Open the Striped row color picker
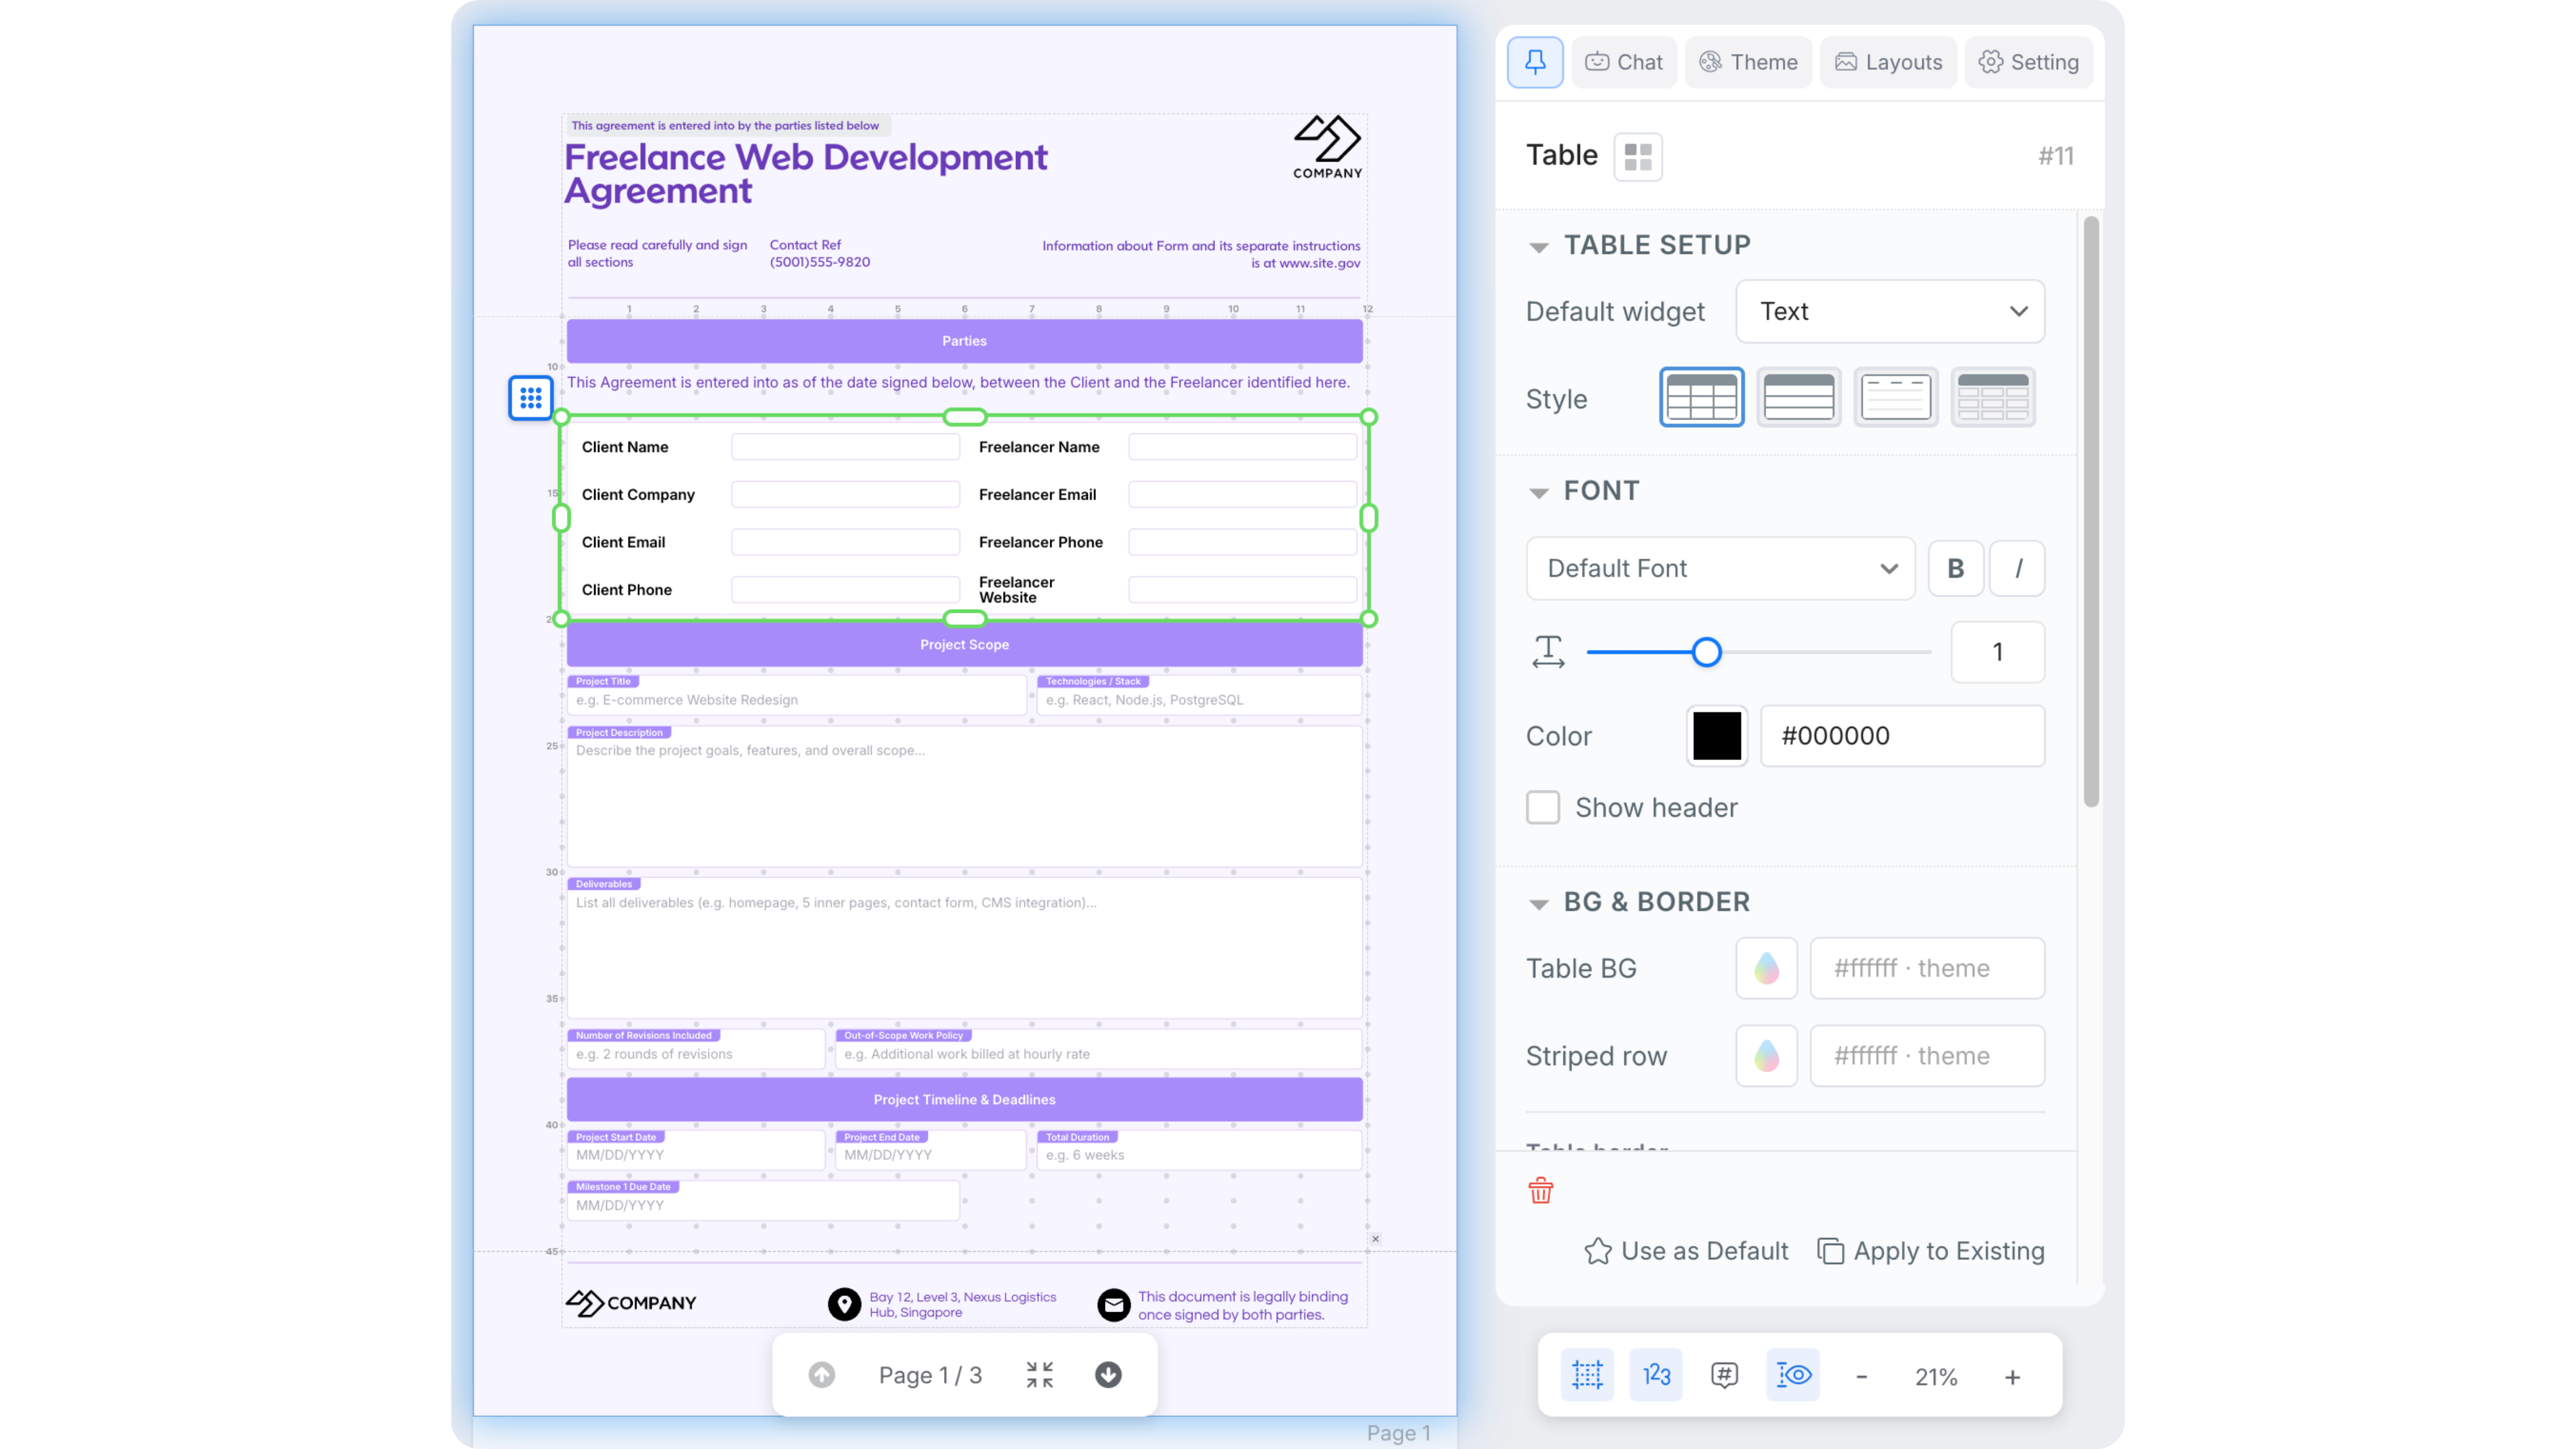2576x1449 pixels. (x=1766, y=1056)
